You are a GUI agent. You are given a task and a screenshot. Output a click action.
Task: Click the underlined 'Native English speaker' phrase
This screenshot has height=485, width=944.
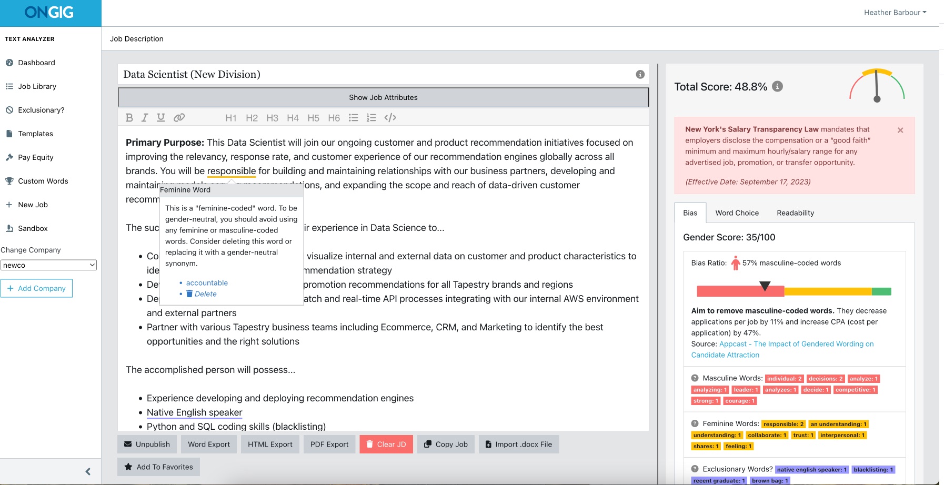point(195,412)
